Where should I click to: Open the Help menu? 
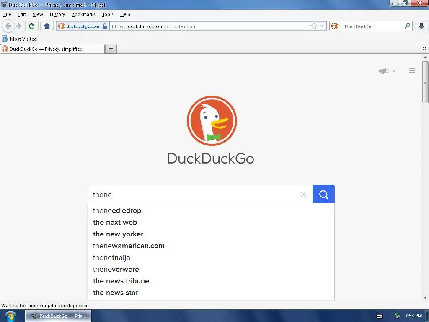click(x=125, y=14)
